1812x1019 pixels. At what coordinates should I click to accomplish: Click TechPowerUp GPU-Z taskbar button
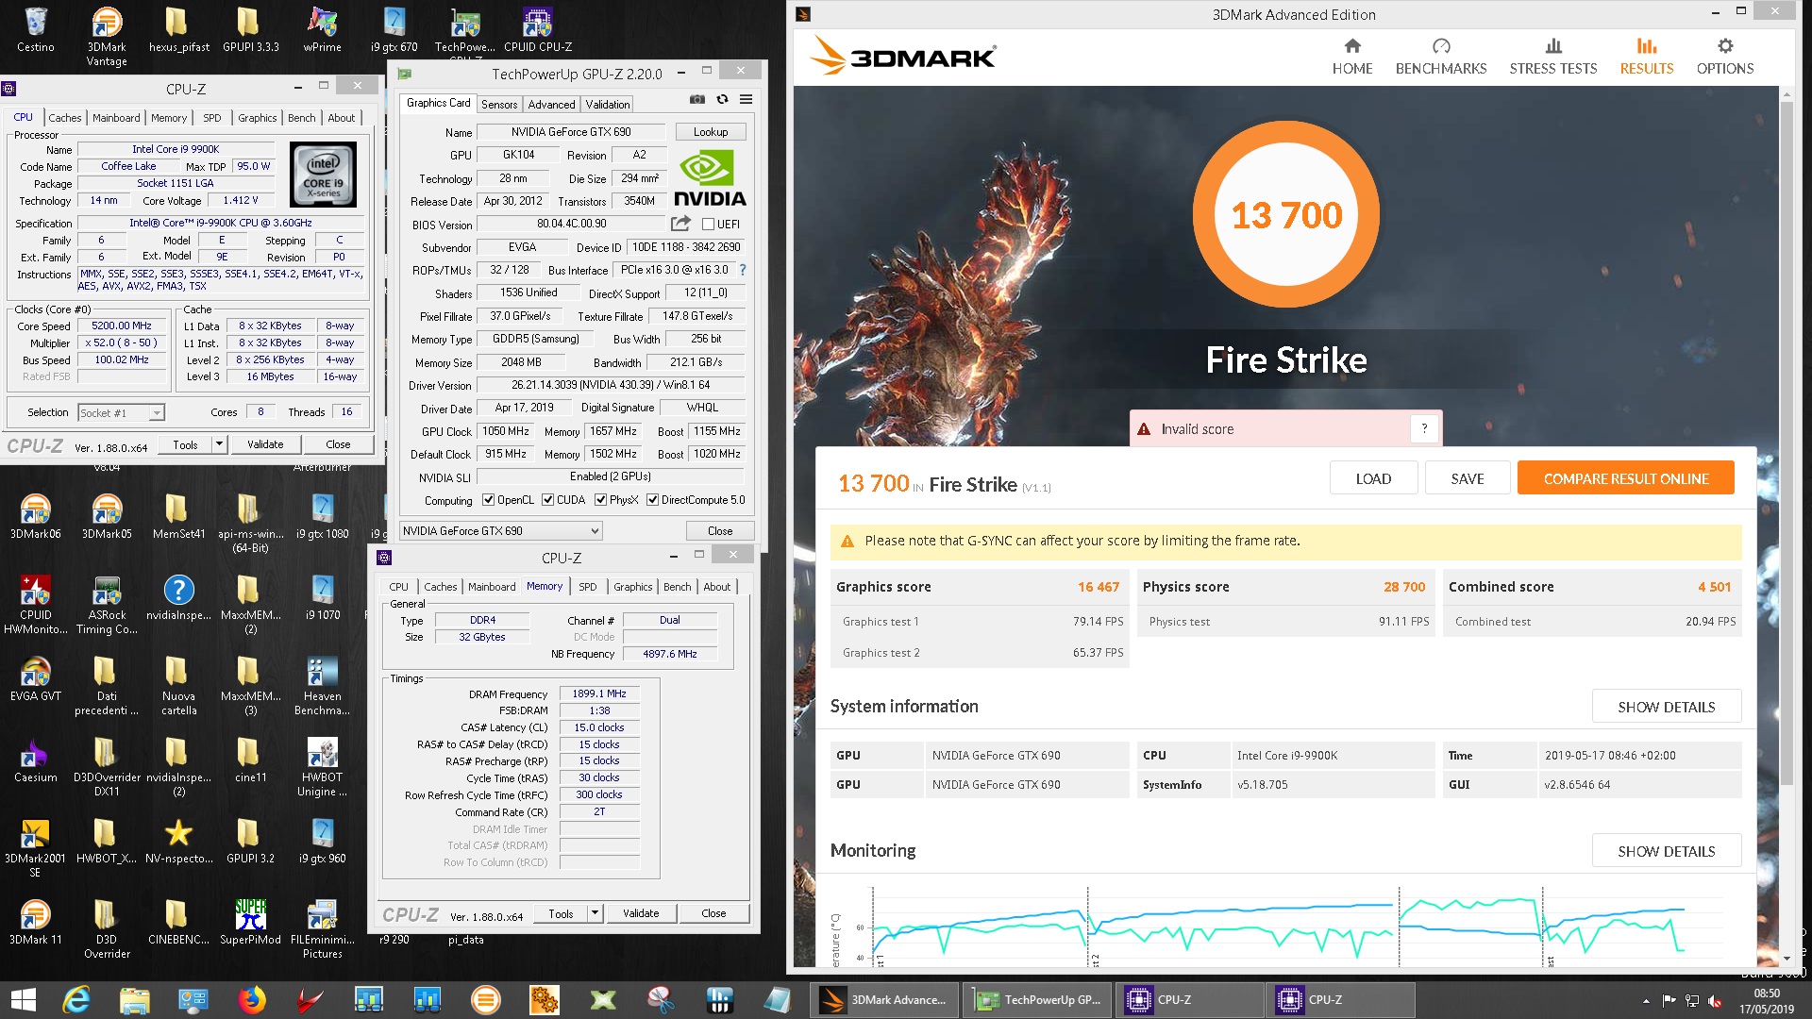click(1038, 1000)
